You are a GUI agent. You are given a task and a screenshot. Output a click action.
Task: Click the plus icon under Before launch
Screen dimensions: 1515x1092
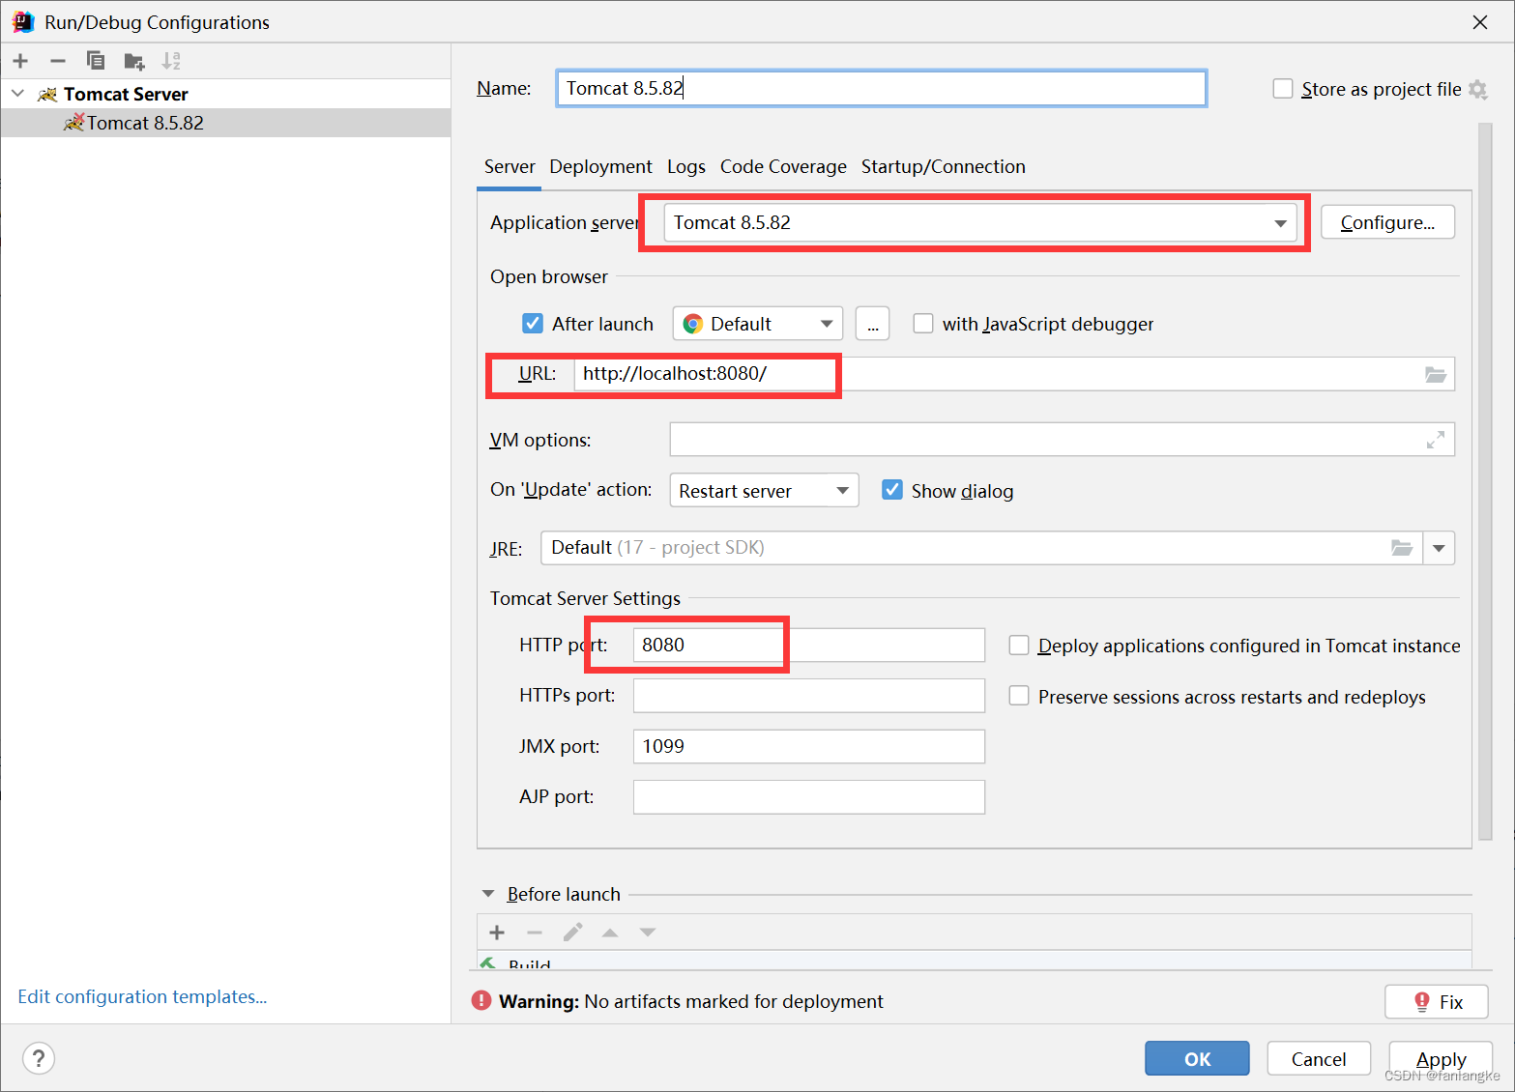coord(497,933)
